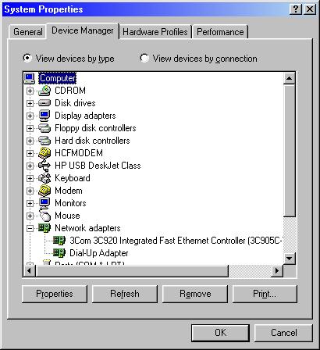Click the Refresh button
The height and width of the screenshot is (350, 320).
[125, 294]
